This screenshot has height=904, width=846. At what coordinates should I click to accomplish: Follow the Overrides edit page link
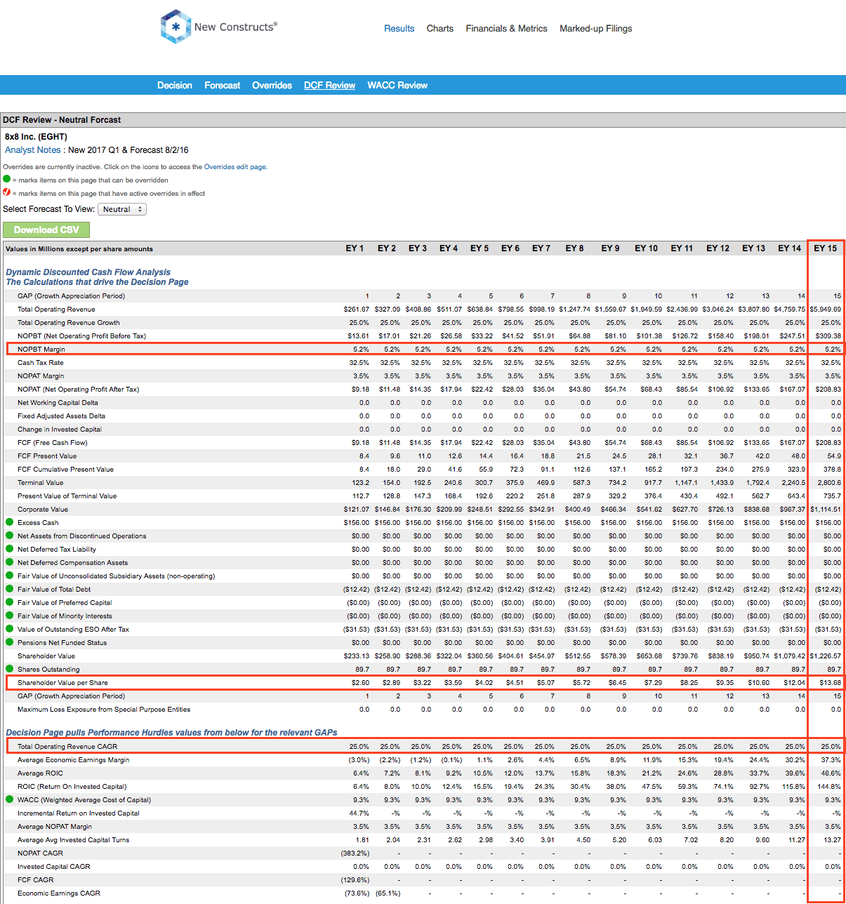pos(234,167)
